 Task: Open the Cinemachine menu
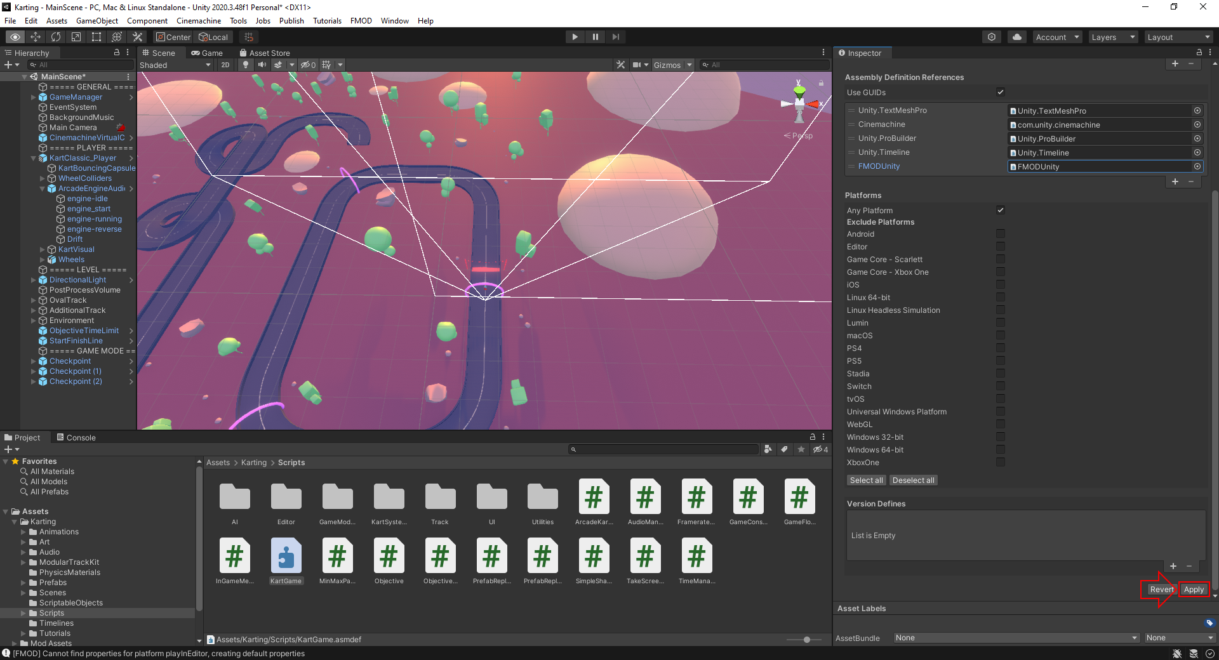pyautogui.click(x=199, y=21)
